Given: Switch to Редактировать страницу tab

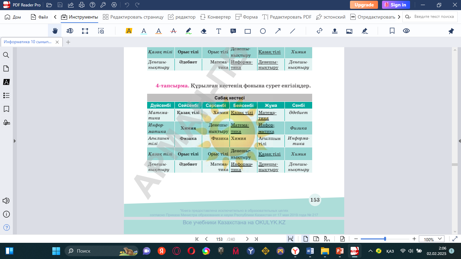Looking at the screenshot, I should click(133, 17).
